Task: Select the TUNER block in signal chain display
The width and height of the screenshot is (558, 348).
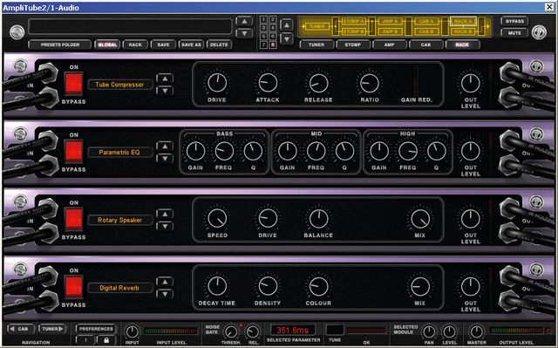Action: tap(316, 26)
